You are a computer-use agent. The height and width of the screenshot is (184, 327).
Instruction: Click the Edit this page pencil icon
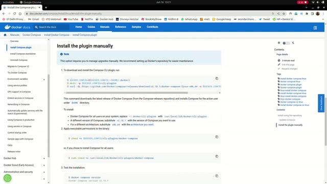(x=279, y=65)
